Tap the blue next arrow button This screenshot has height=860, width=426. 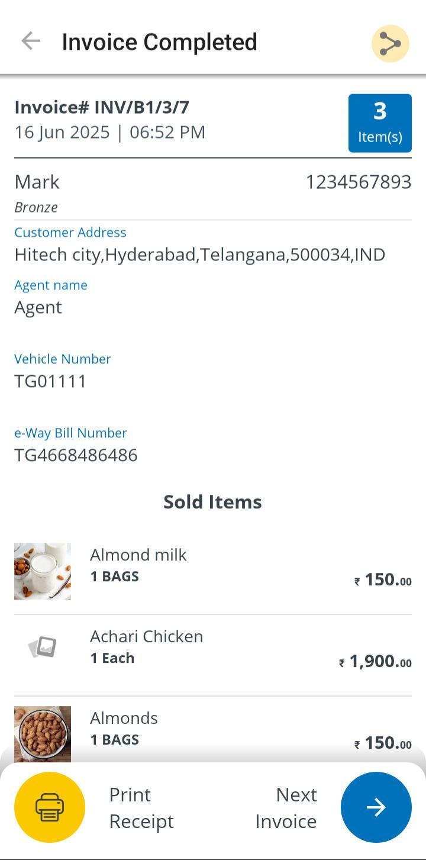(x=376, y=807)
